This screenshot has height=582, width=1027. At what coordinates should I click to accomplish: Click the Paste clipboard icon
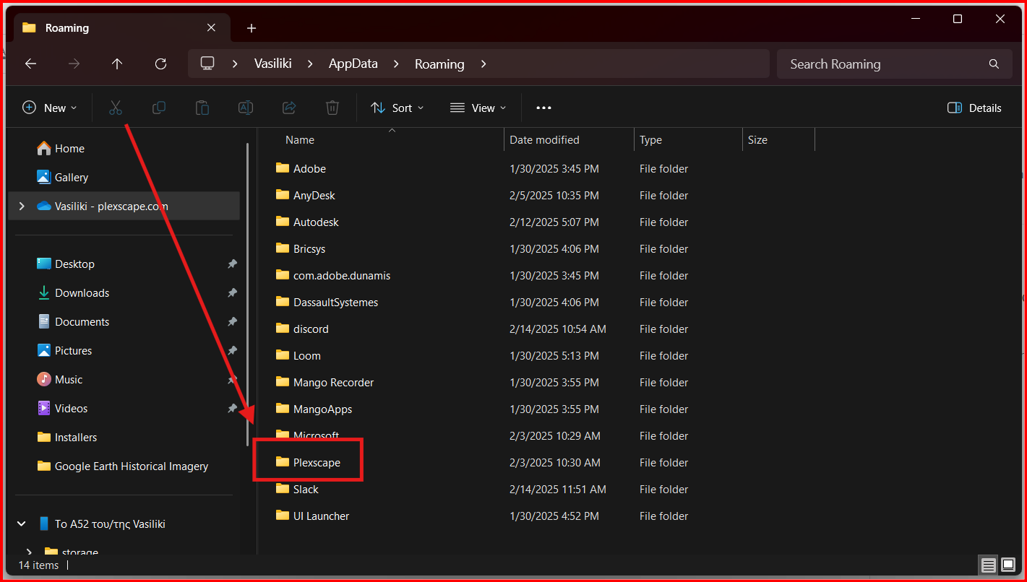(202, 108)
